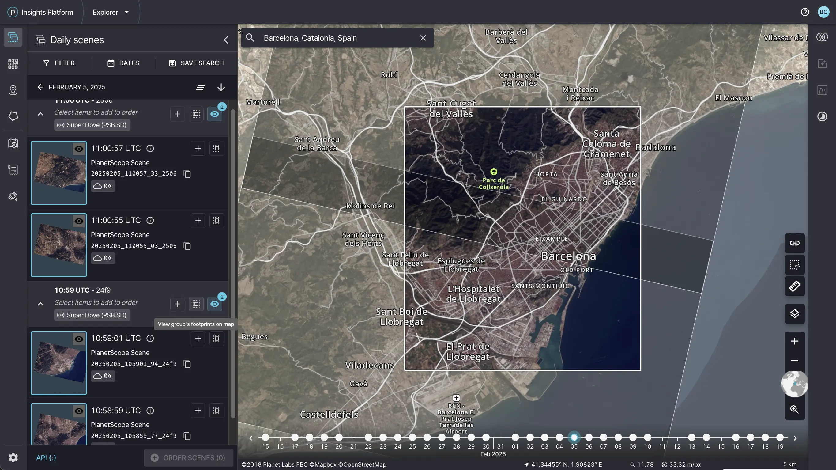The image size is (836, 470).
Task: Copy scene ID 20250205_110057_33_2506
Action: point(187,174)
